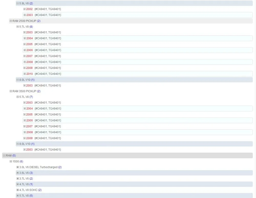Expand 2004 under RAM 3500 5.7L V8
256x198 pixels.
(x=25, y=108)
